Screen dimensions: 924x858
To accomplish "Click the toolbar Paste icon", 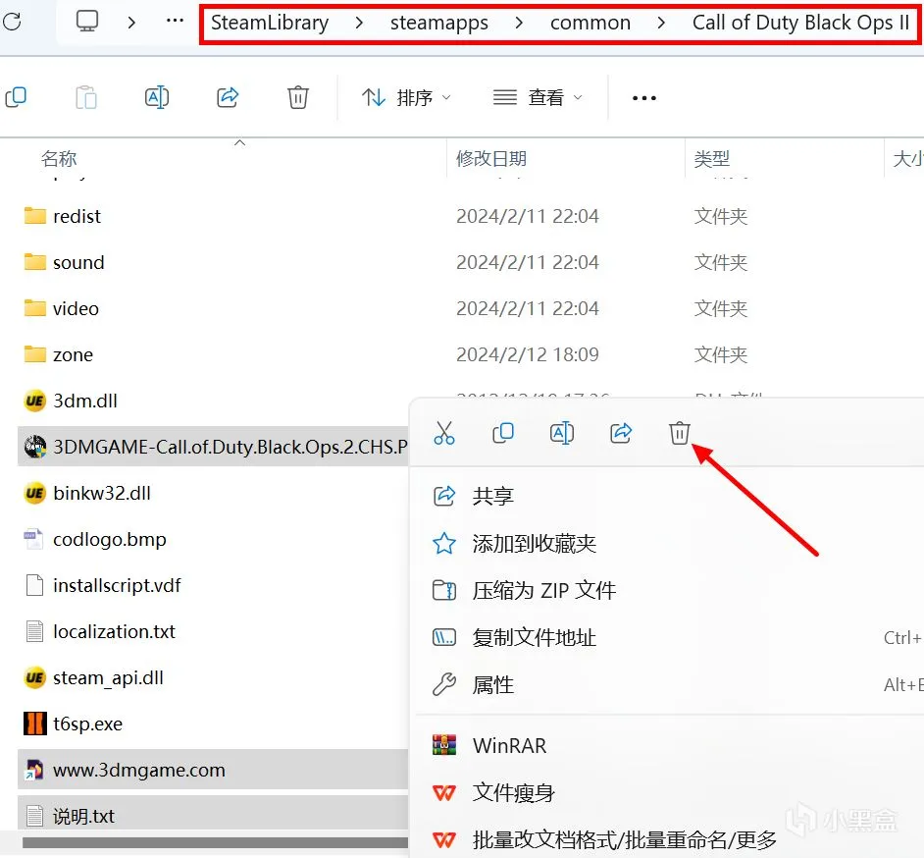I will point(86,97).
